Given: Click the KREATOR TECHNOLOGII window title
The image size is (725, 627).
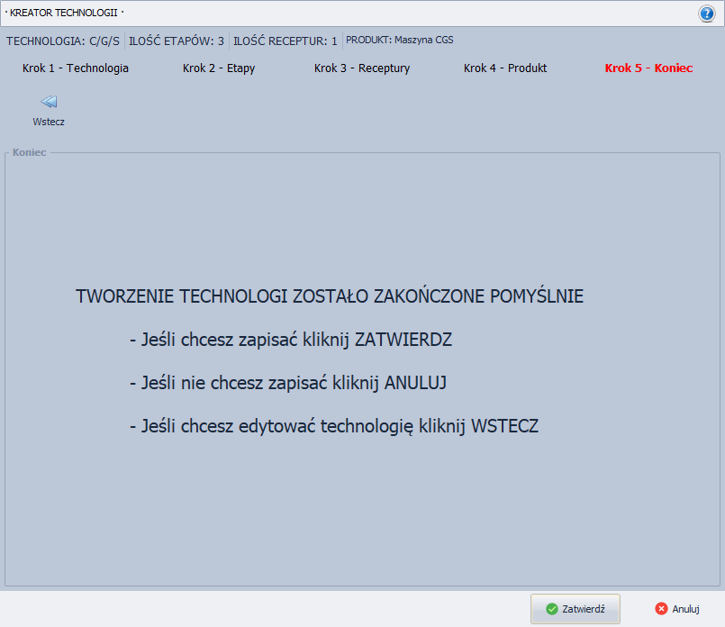Looking at the screenshot, I should (65, 13).
